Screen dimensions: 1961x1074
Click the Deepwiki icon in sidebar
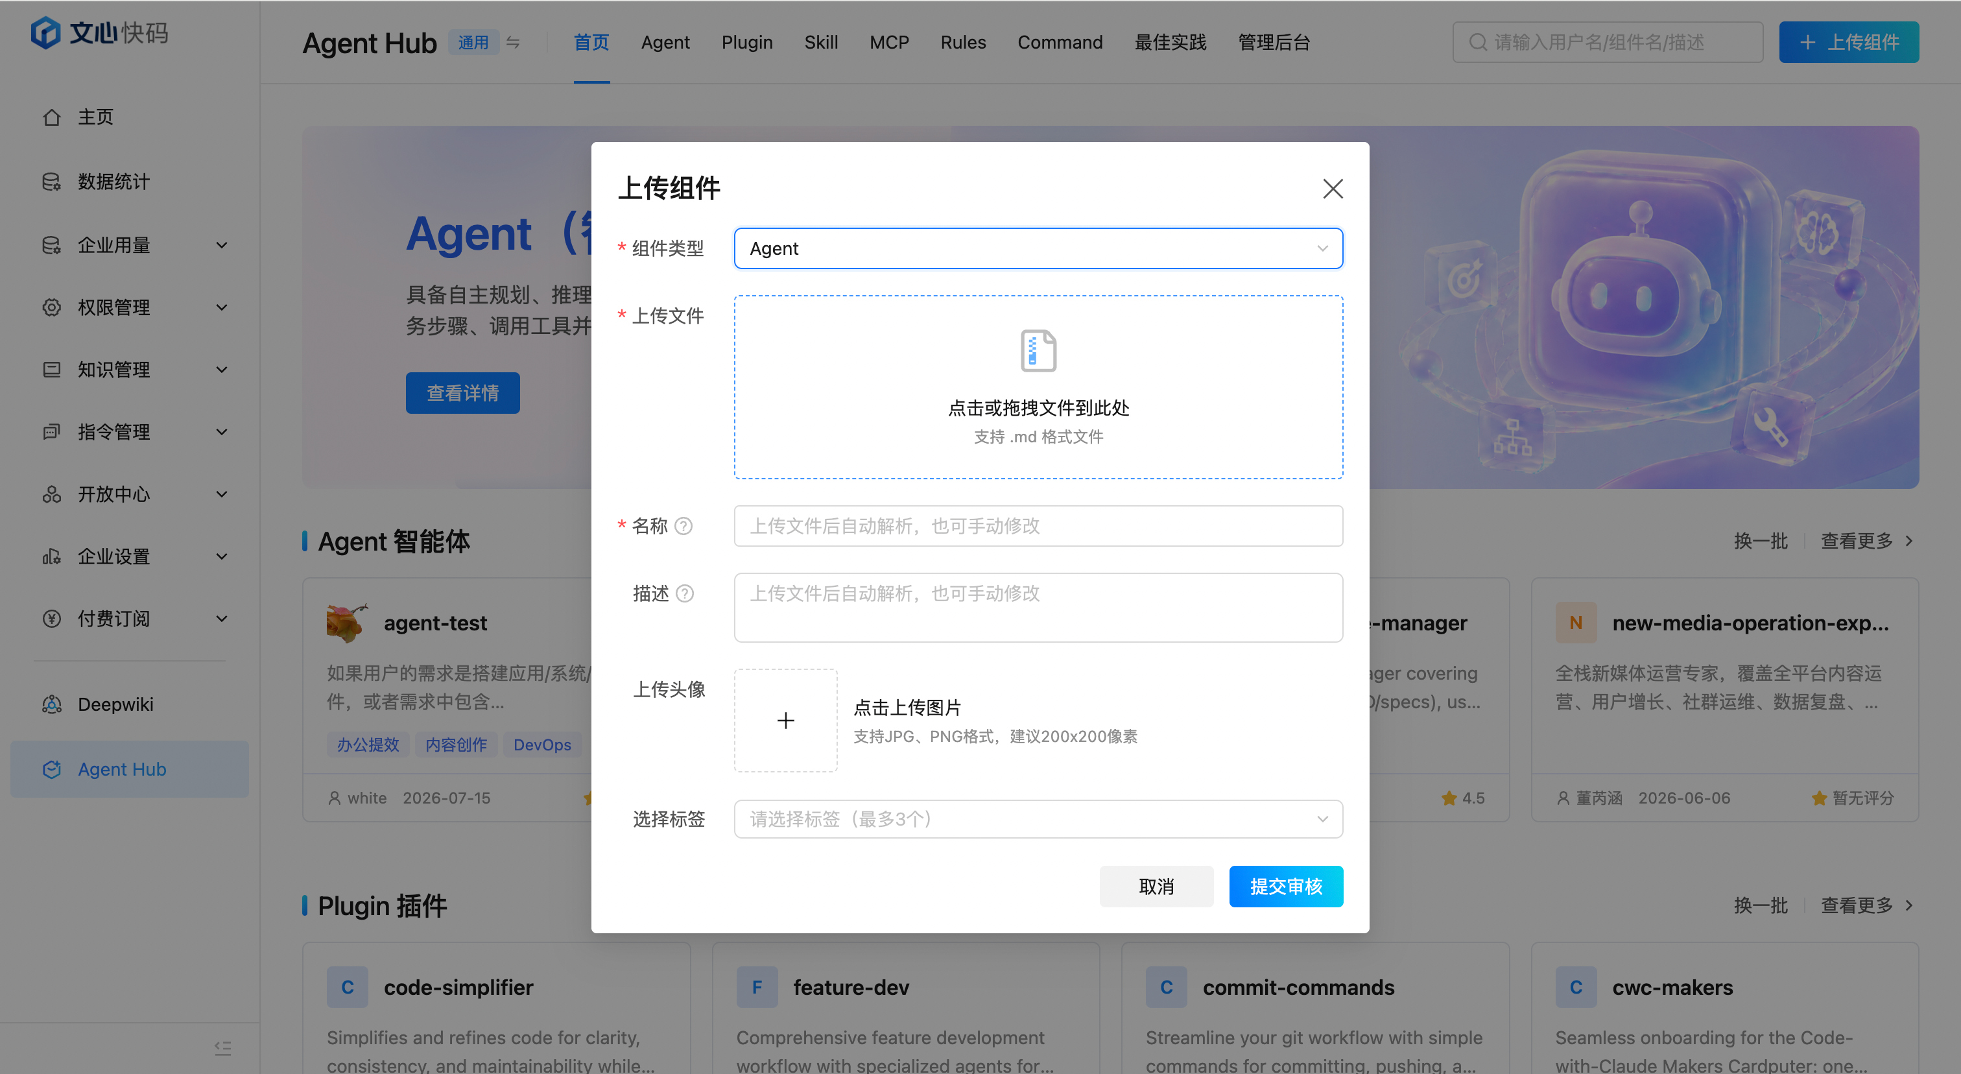52,705
